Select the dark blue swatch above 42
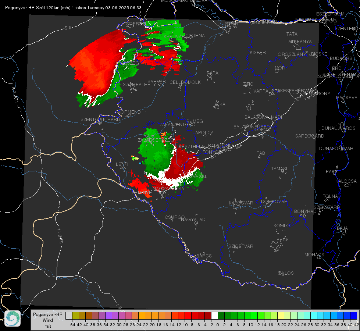 pos(354,316)
